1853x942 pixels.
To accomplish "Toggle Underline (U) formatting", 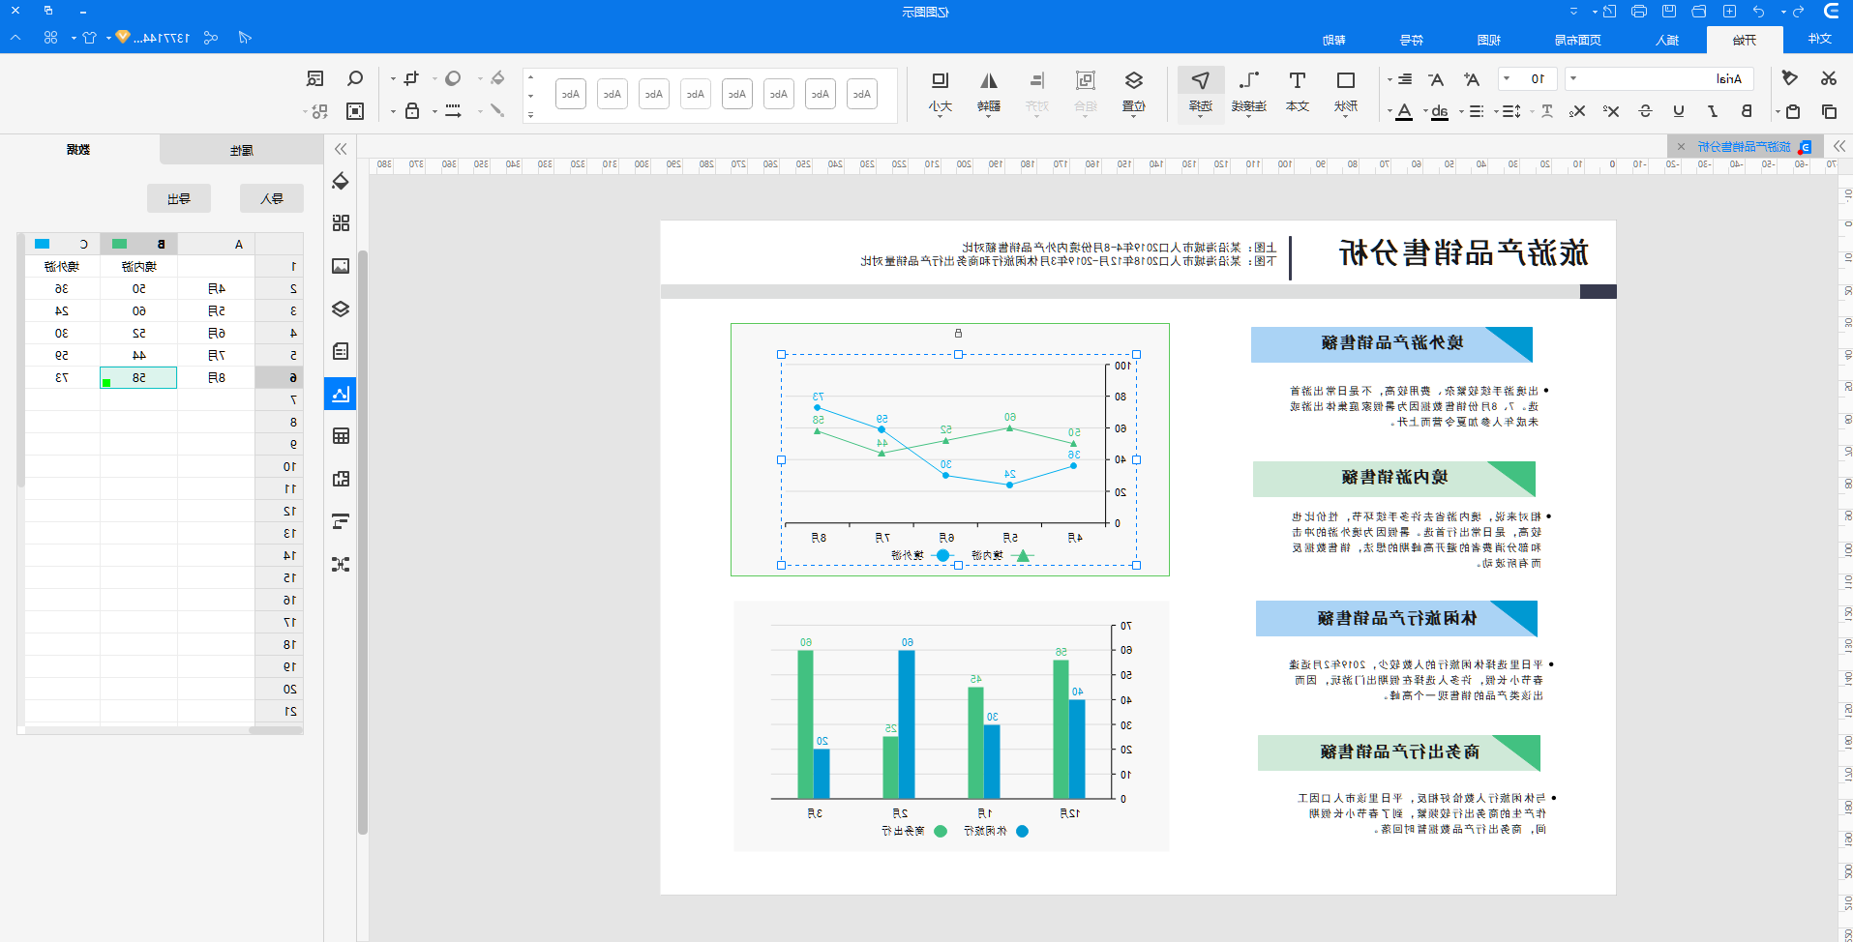I will click(x=1679, y=111).
